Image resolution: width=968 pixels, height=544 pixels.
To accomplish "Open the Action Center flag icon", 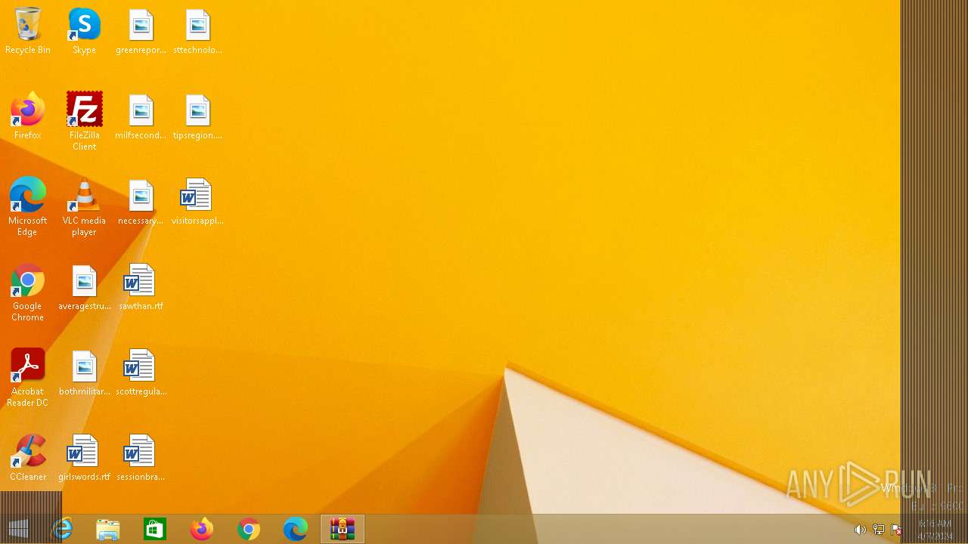I will coord(896,530).
